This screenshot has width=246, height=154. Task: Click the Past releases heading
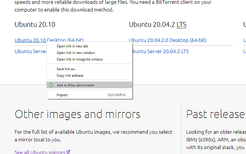click(216, 114)
